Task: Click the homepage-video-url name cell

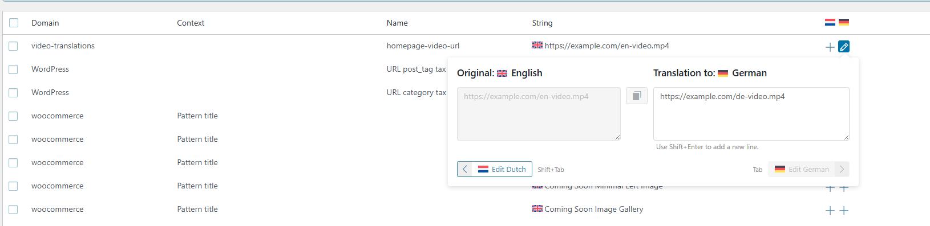Action: click(423, 46)
